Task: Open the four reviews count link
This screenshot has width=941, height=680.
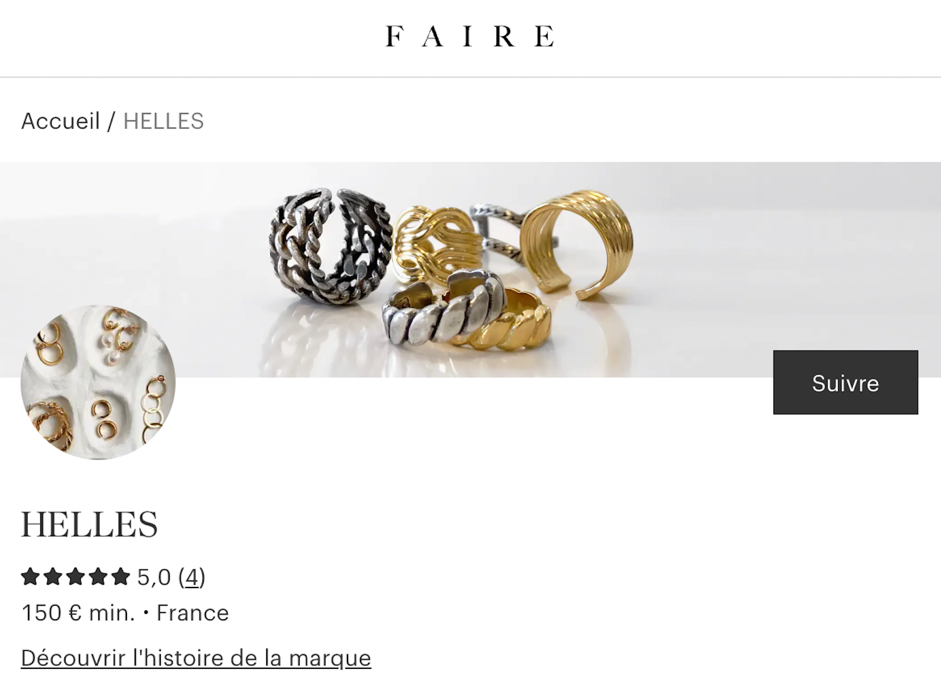Action: (192, 577)
